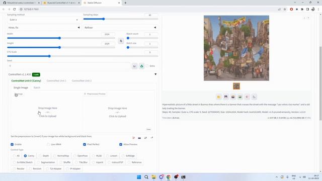Click the ControlNet new canvas pencil icon

[x=133, y=138]
